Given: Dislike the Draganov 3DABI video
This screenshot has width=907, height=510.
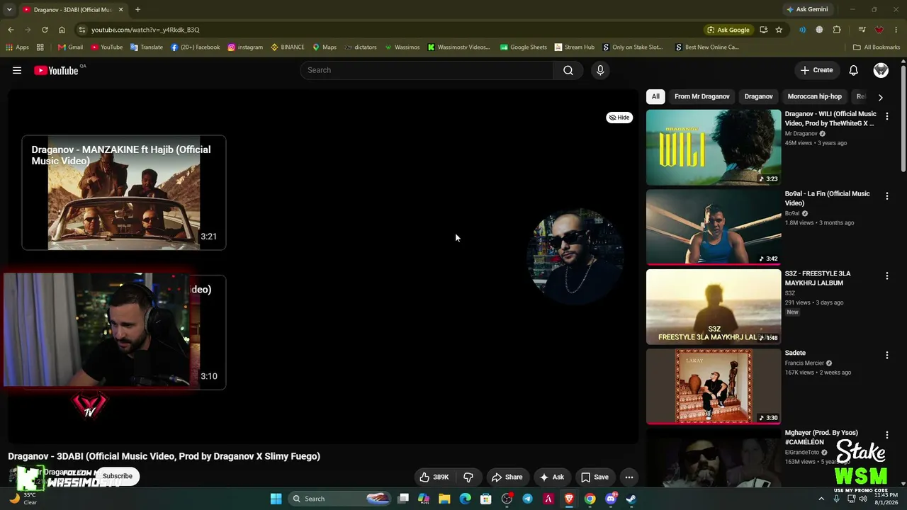Looking at the screenshot, I should (x=468, y=477).
